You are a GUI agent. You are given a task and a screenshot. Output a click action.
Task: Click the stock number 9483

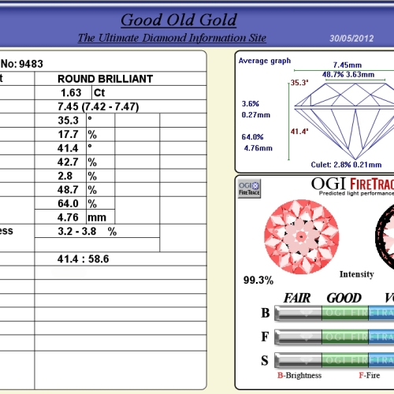(x=31, y=64)
